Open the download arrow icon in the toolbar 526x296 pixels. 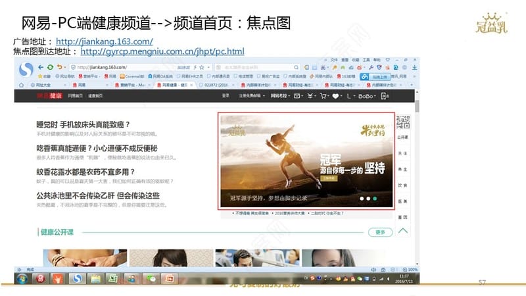tap(415, 67)
